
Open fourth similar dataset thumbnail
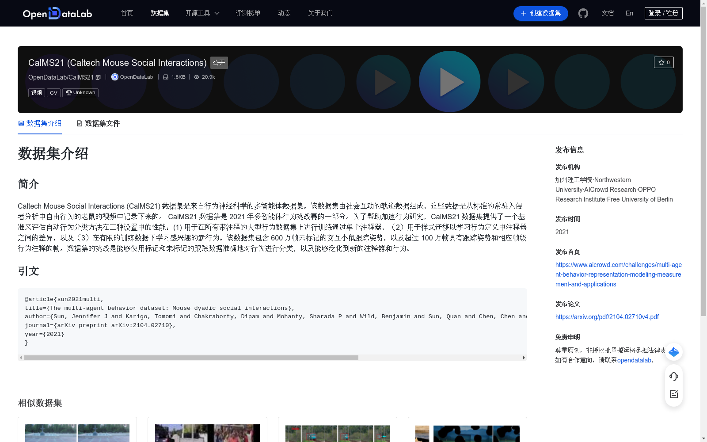(468, 433)
